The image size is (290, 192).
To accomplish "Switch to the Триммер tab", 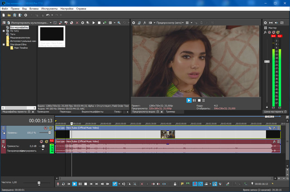I will (x=170, y=111).
